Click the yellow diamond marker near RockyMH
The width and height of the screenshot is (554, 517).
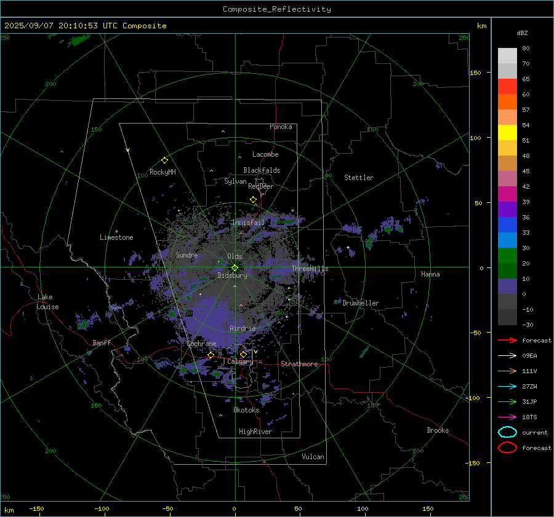pos(164,160)
